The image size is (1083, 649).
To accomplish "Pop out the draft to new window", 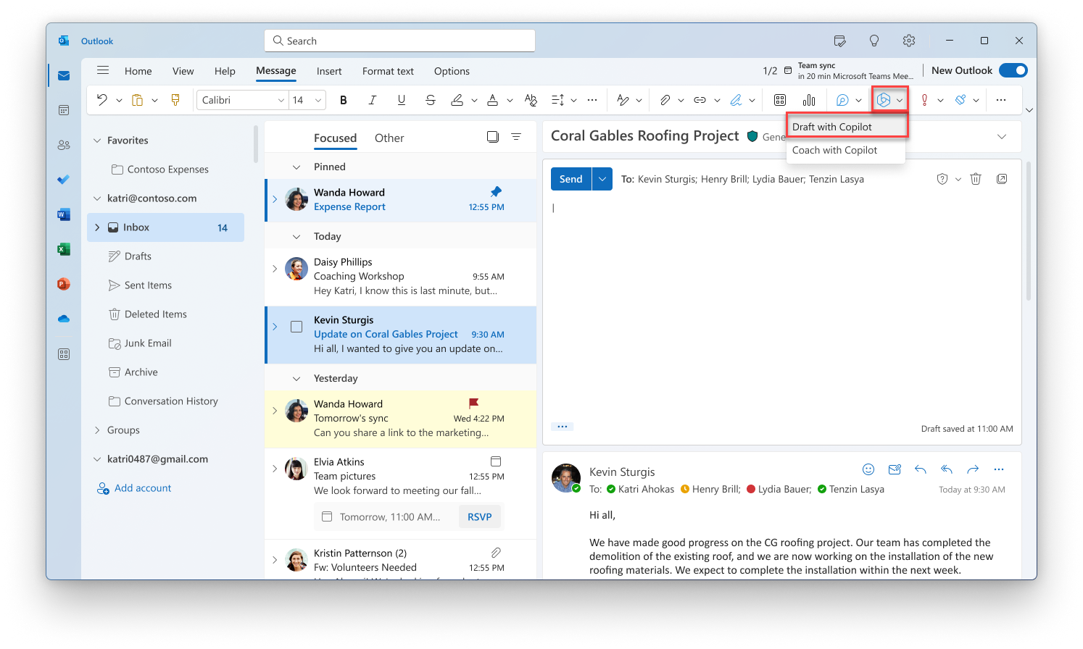I will (1002, 179).
